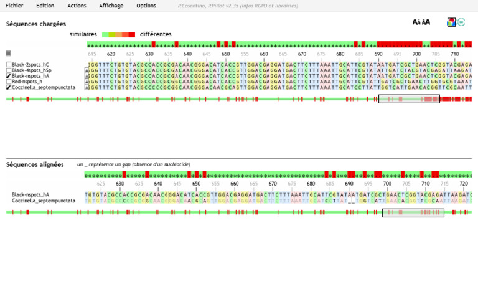
Task: Toggle the gray select-all square above sequence list
Action: coord(8,54)
